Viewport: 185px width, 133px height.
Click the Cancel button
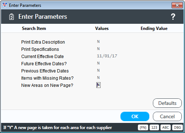[167, 116]
